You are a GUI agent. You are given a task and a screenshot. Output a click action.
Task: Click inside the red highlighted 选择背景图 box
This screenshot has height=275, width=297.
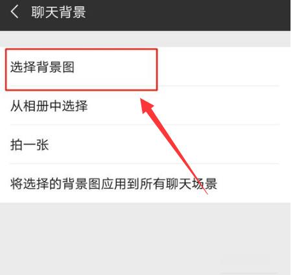pos(81,69)
